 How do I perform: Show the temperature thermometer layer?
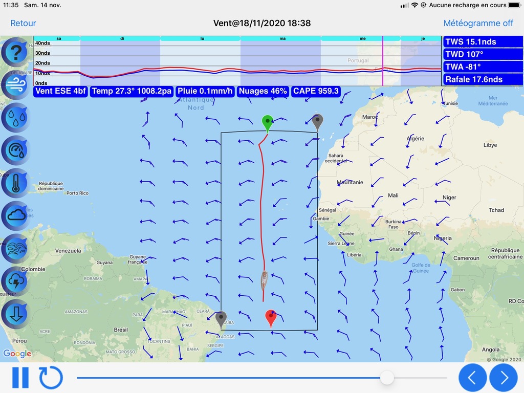(15, 183)
